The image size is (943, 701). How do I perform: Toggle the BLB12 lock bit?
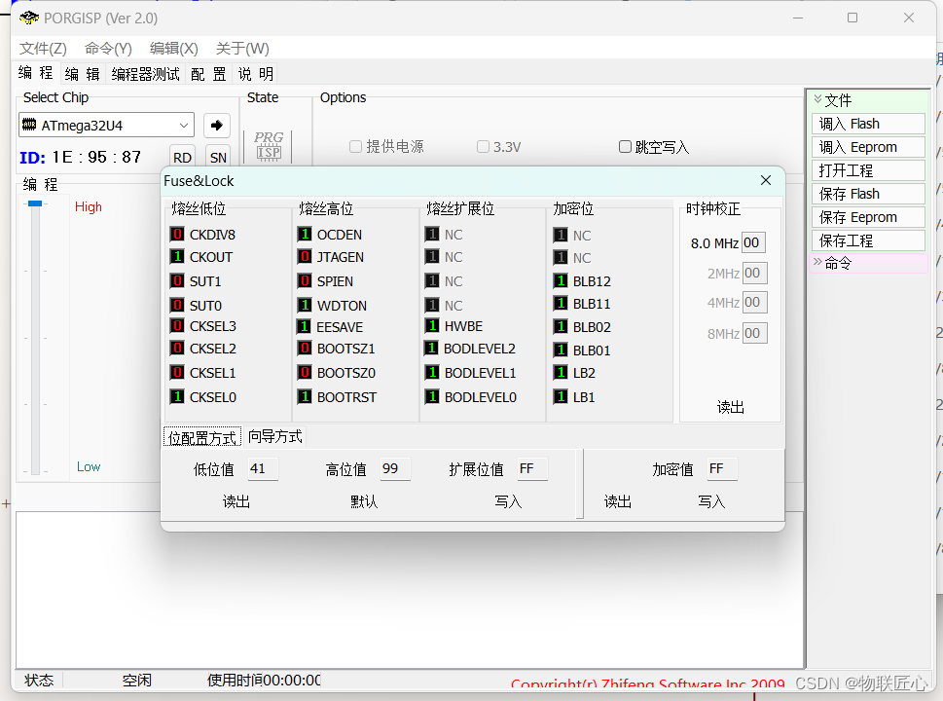[562, 281]
